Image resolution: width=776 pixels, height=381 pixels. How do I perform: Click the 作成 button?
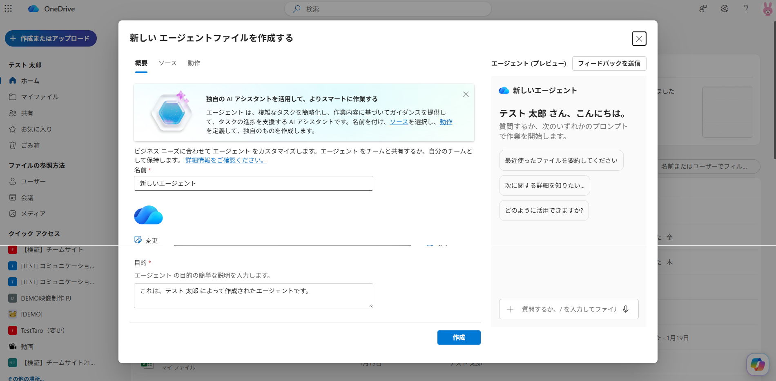(x=459, y=337)
